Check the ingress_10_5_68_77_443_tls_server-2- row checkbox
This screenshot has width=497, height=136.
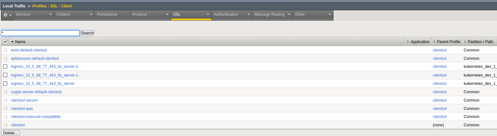pyautogui.click(x=5, y=67)
